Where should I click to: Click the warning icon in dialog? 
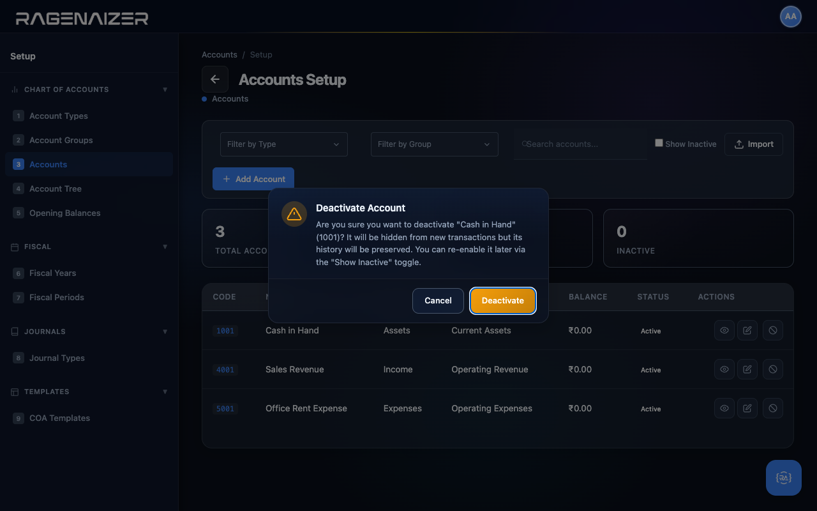pos(294,214)
